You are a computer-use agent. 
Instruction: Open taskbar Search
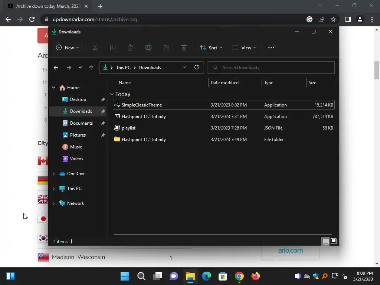[141, 276]
